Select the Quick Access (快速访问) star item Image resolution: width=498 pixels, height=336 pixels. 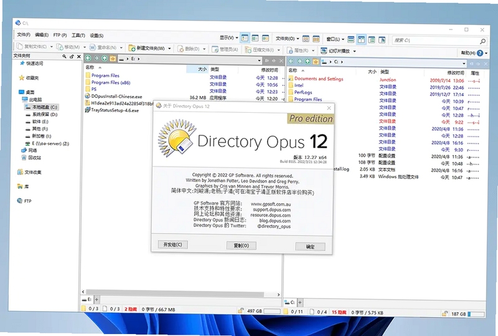pyautogui.click(x=32, y=64)
